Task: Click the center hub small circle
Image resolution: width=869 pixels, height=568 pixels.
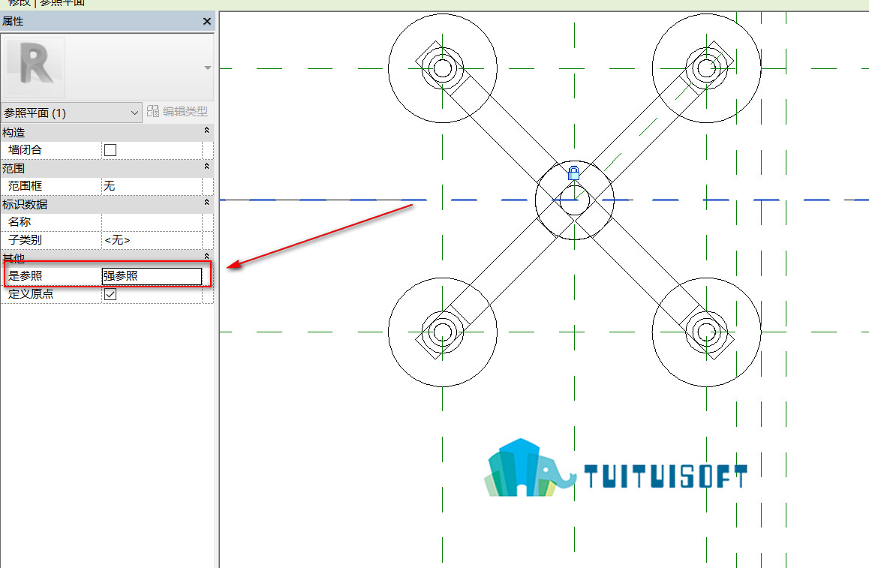Action: (575, 200)
